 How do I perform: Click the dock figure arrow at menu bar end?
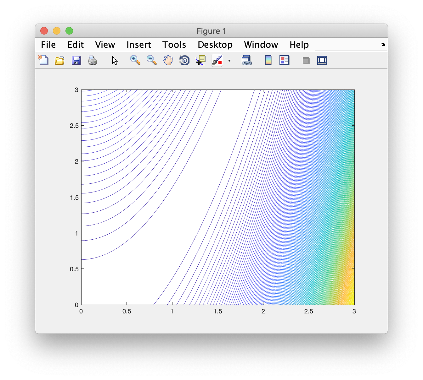pos(383,44)
